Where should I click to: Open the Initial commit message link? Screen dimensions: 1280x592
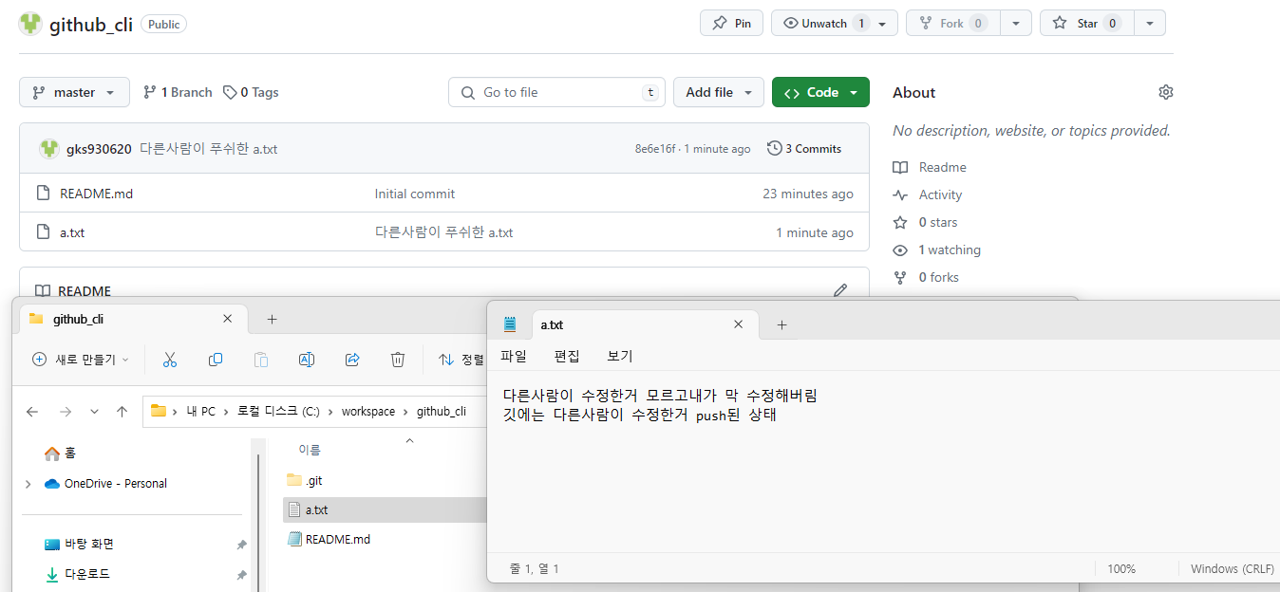[x=415, y=194]
